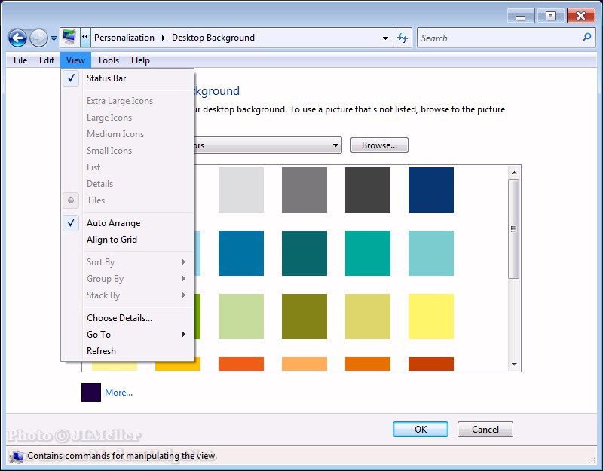Click the double chevron in address bar

(85, 38)
